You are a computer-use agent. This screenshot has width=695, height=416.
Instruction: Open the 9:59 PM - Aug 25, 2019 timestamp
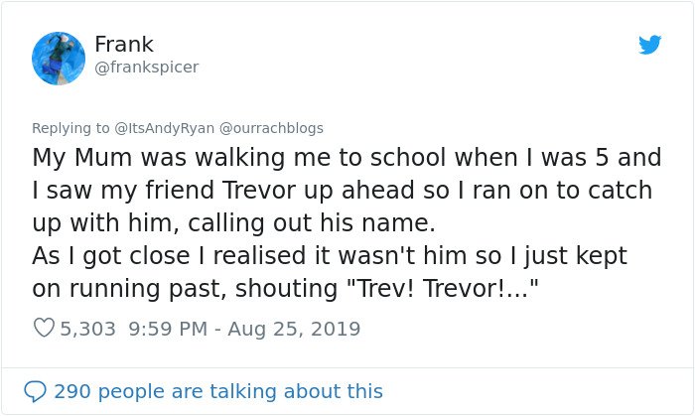(244, 329)
